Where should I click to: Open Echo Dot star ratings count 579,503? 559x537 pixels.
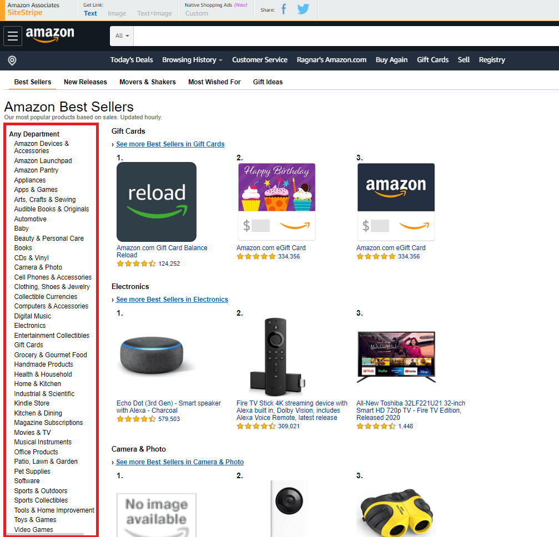click(169, 419)
